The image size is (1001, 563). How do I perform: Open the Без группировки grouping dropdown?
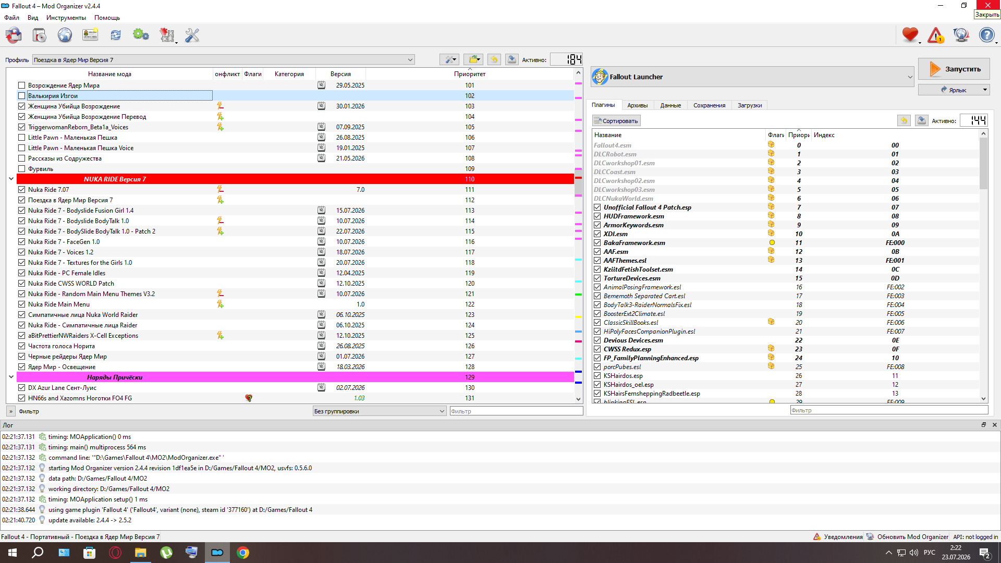tap(379, 411)
